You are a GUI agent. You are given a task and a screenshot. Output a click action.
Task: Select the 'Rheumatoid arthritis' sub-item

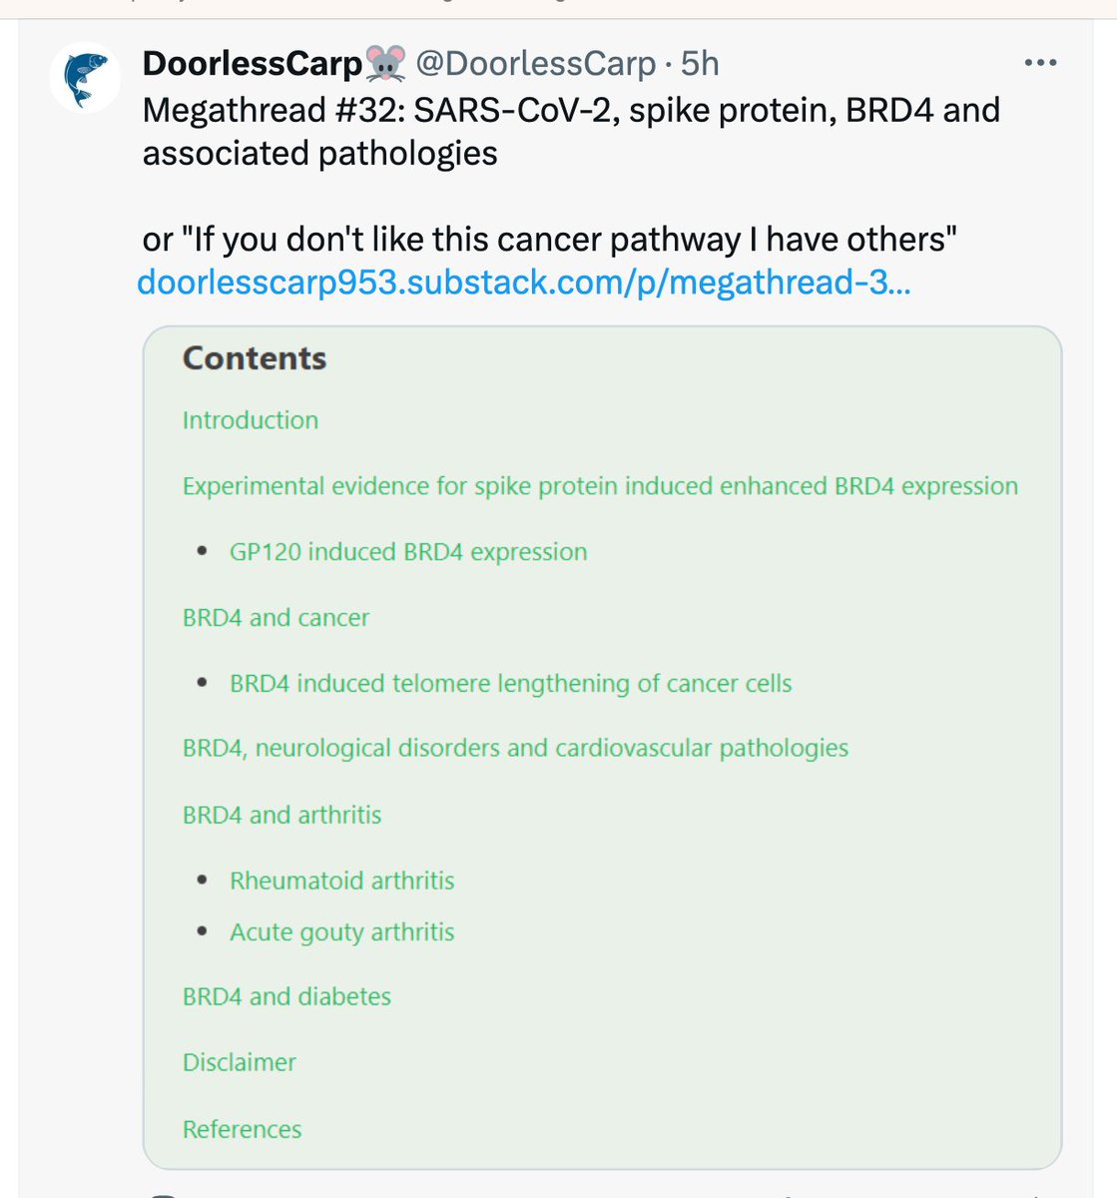point(341,881)
